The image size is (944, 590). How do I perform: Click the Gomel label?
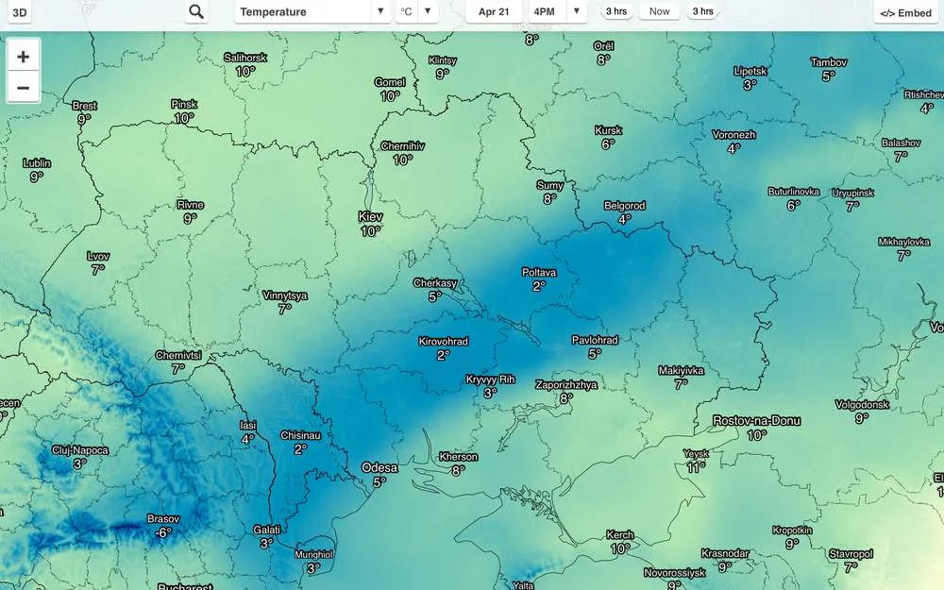tap(390, 82)
